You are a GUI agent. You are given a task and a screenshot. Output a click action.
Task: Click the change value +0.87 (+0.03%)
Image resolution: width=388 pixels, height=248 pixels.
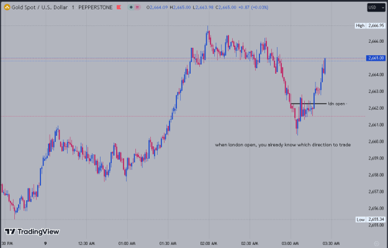click(253, 7)
